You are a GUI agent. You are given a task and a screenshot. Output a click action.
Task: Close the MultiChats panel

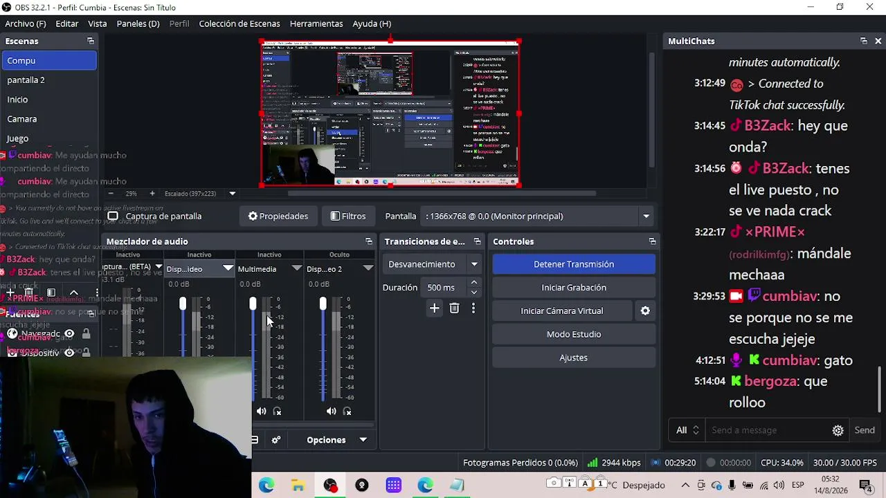pos(878,41)
